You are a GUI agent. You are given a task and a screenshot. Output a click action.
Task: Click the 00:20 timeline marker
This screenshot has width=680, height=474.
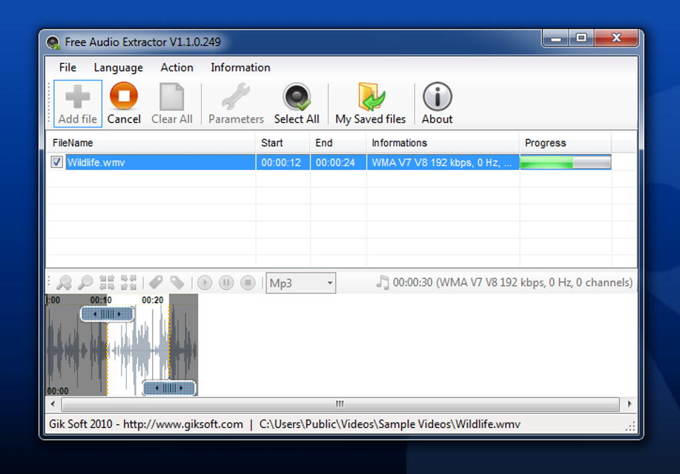153,300
